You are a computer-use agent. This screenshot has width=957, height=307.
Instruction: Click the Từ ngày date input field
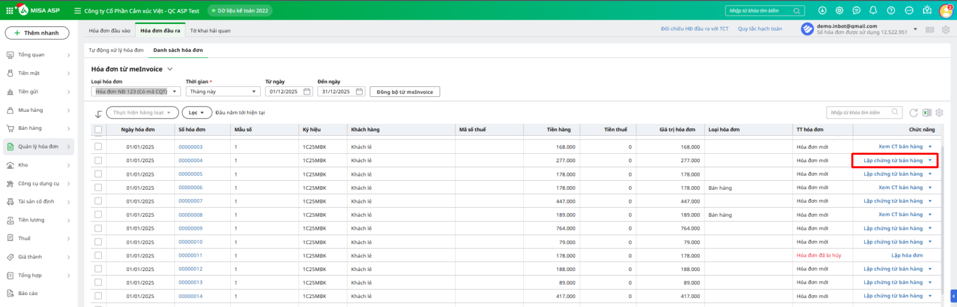tap(284, 92)
